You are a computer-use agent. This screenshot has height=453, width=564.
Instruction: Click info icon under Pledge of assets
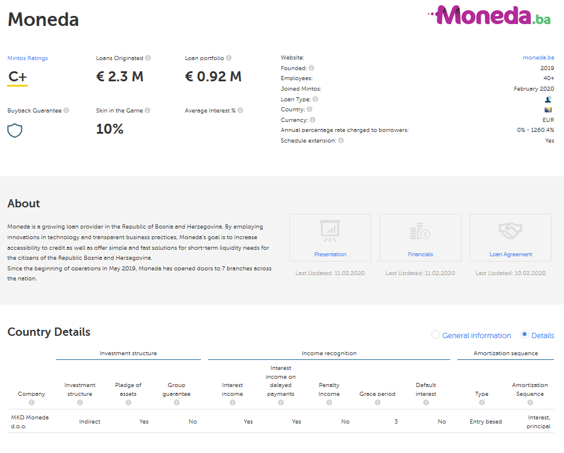pos(128,403)
